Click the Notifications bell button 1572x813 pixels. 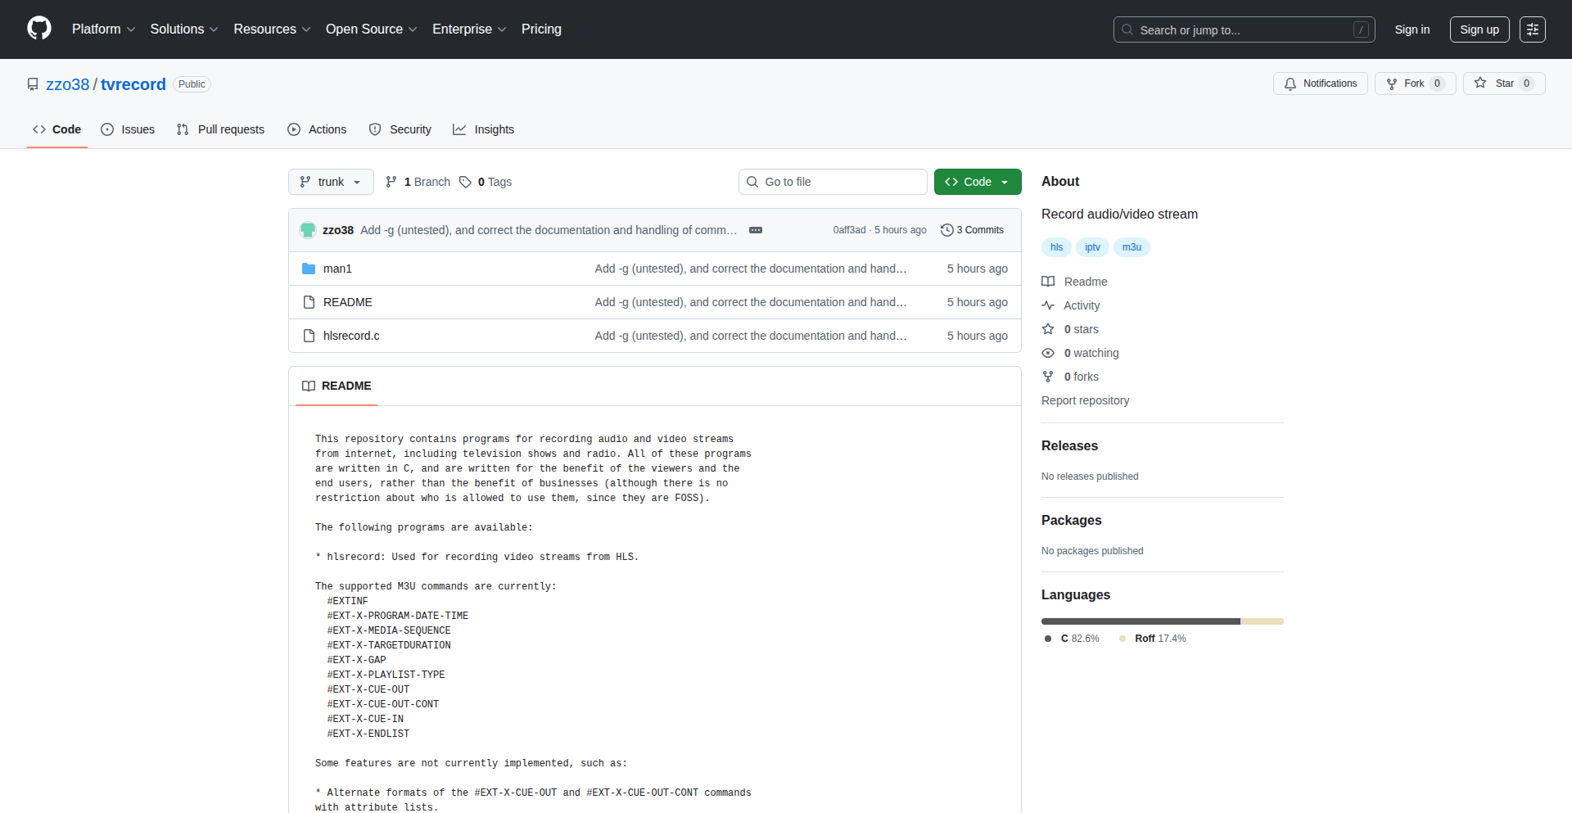coord(1320,84)
